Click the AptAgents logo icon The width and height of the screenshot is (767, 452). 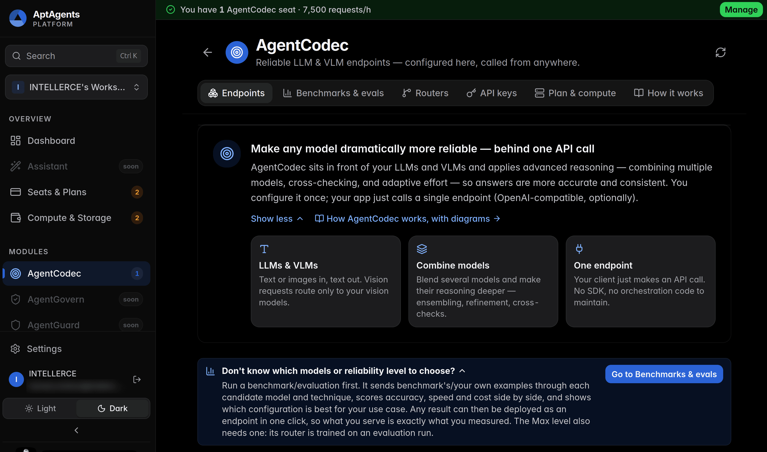click(18, 18)
